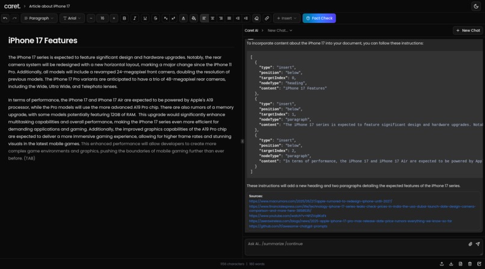Click paragraph starting 'The iPhone 17 series'
This screenshot has height=269, width=485.
pos(120,72)
